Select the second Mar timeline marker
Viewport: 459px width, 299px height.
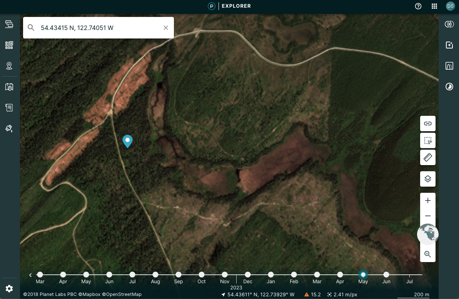tap(317, 274)
